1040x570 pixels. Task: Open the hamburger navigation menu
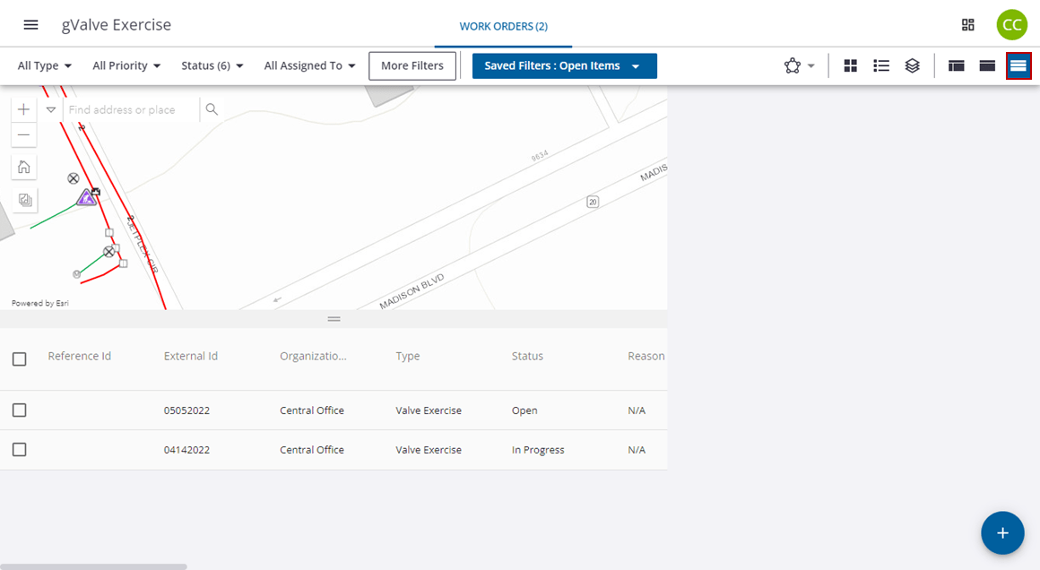[30, 25]
